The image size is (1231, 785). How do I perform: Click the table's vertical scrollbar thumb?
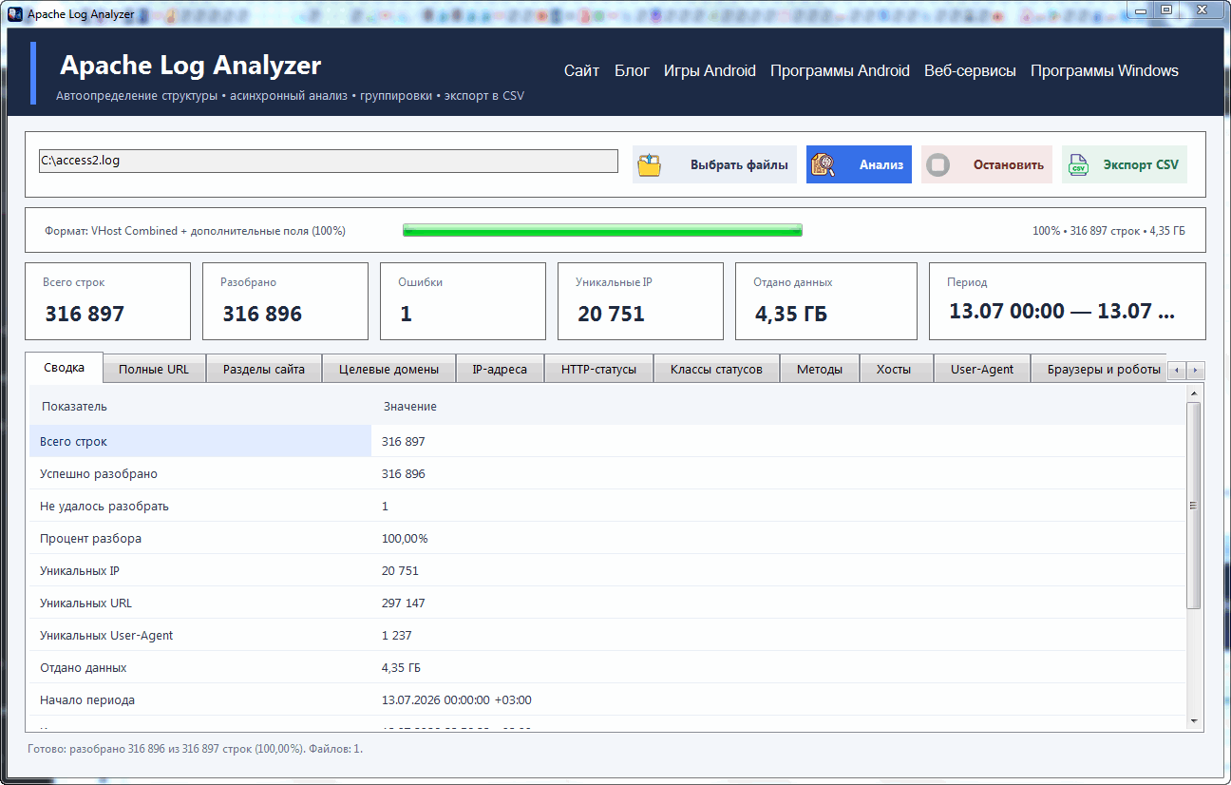pos(1194,505)
